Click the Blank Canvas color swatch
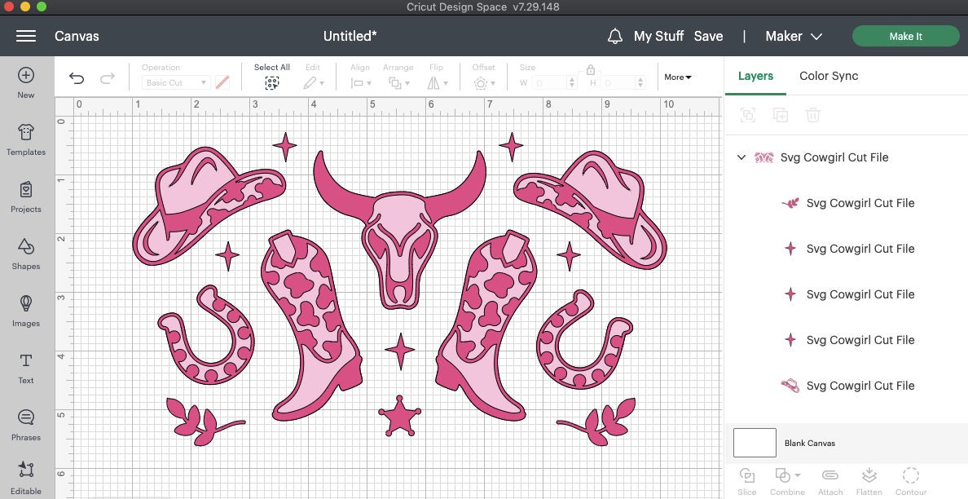 click(754, 443)
